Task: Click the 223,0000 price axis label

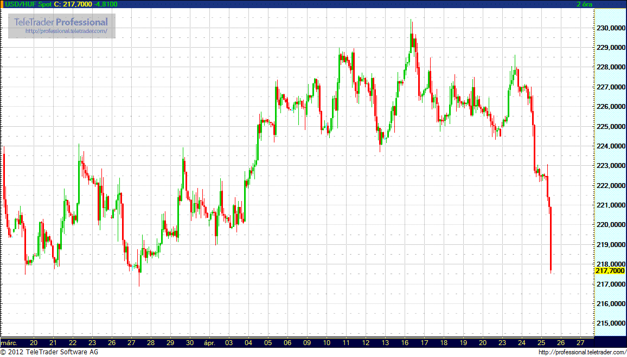Action: pos(611,166)
